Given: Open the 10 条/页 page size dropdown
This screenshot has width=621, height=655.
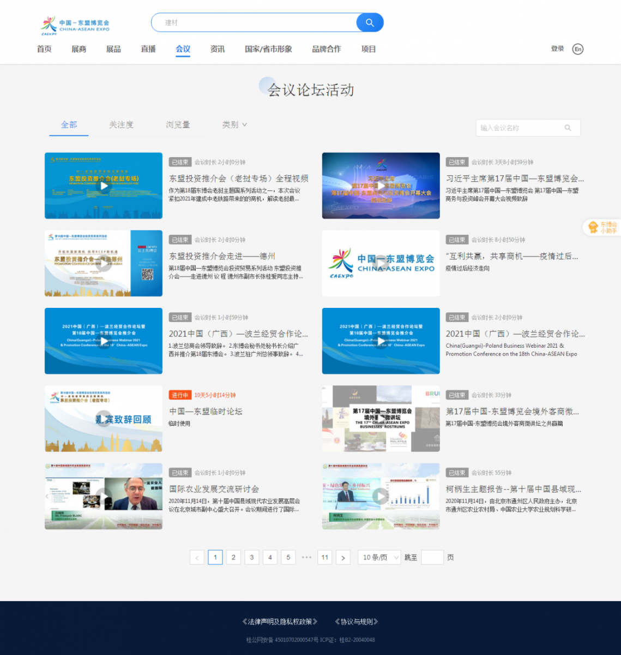Looking at the screenshot, I should [x=379, y=557].
